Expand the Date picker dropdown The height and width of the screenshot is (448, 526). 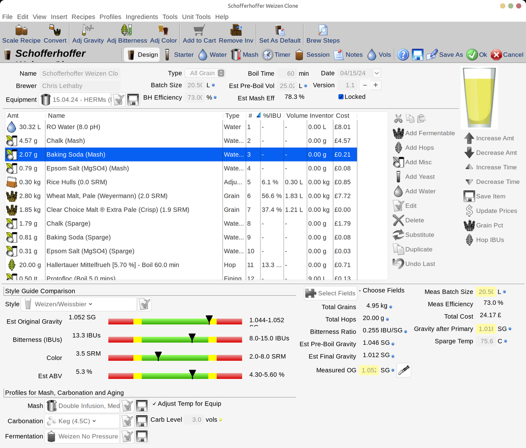[x=377, y=73]
